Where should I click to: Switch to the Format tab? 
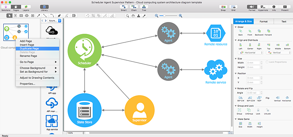[x=263, y=22]
